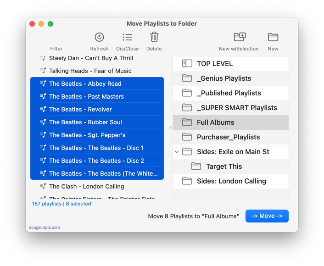Select The Clash - London Calling playlist
The image size is (324, 266).
97,186
